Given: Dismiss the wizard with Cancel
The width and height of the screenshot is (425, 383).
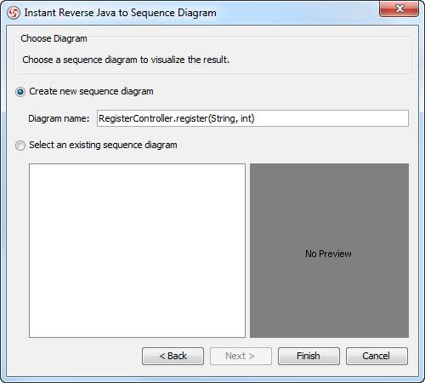Looking at the screenshot, I should (x=377, y=356).
